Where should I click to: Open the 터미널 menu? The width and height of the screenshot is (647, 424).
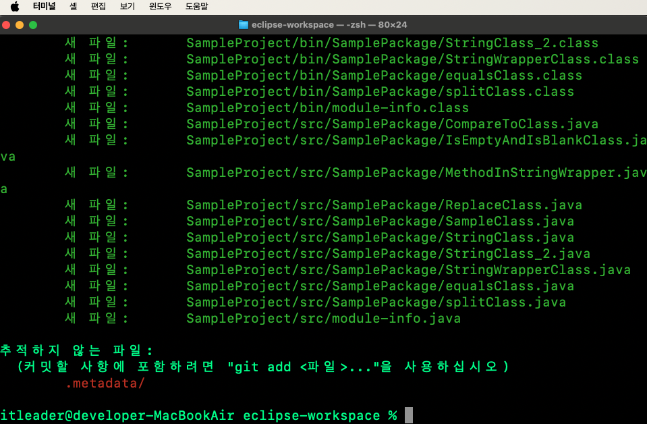click(44, 7)
